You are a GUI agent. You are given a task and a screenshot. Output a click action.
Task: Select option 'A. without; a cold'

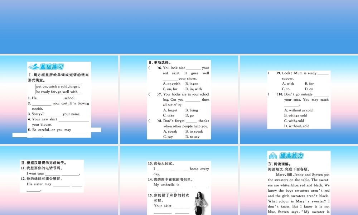click(298, 110)
